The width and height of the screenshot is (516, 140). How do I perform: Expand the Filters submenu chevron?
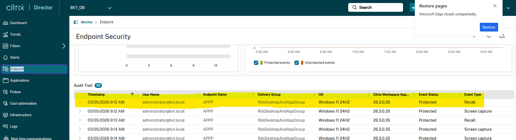64,46
